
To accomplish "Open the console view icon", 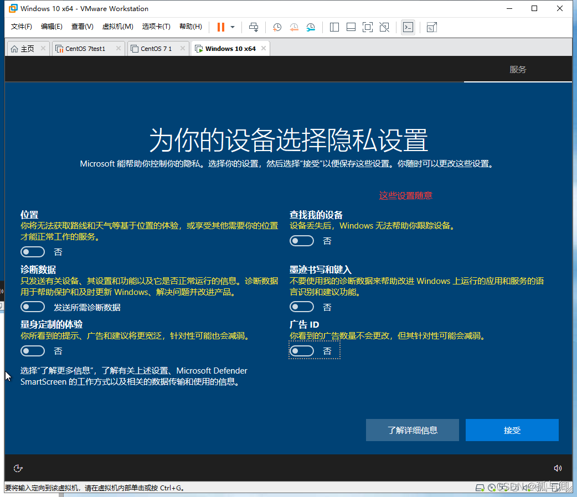I will [408, 27].
